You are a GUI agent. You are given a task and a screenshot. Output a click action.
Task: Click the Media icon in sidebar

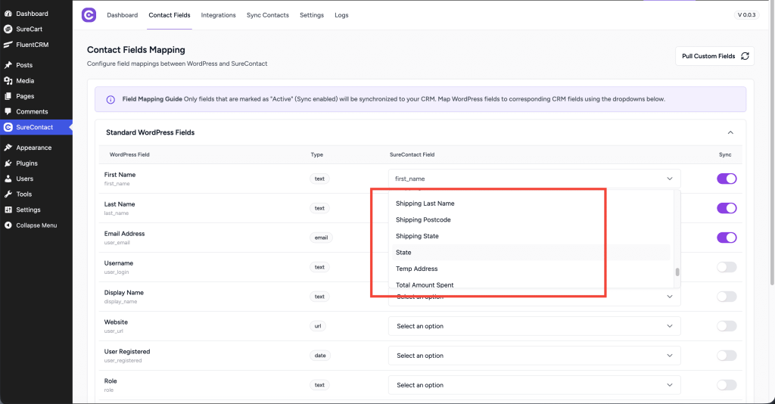point(8,81)
